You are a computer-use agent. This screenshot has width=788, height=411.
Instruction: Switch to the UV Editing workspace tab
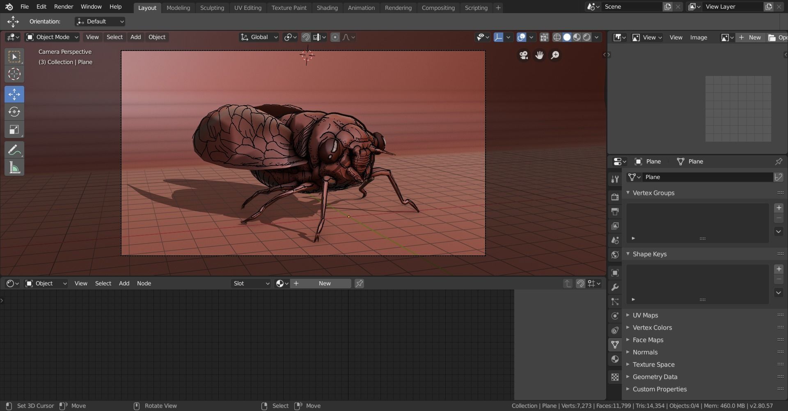tap(247, 7)
